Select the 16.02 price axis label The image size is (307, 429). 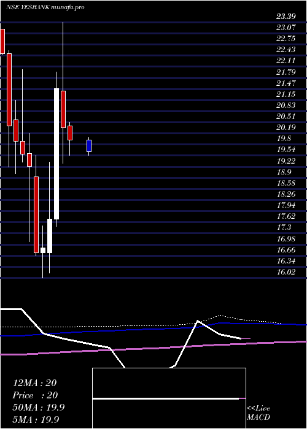[x=286, y=272]
